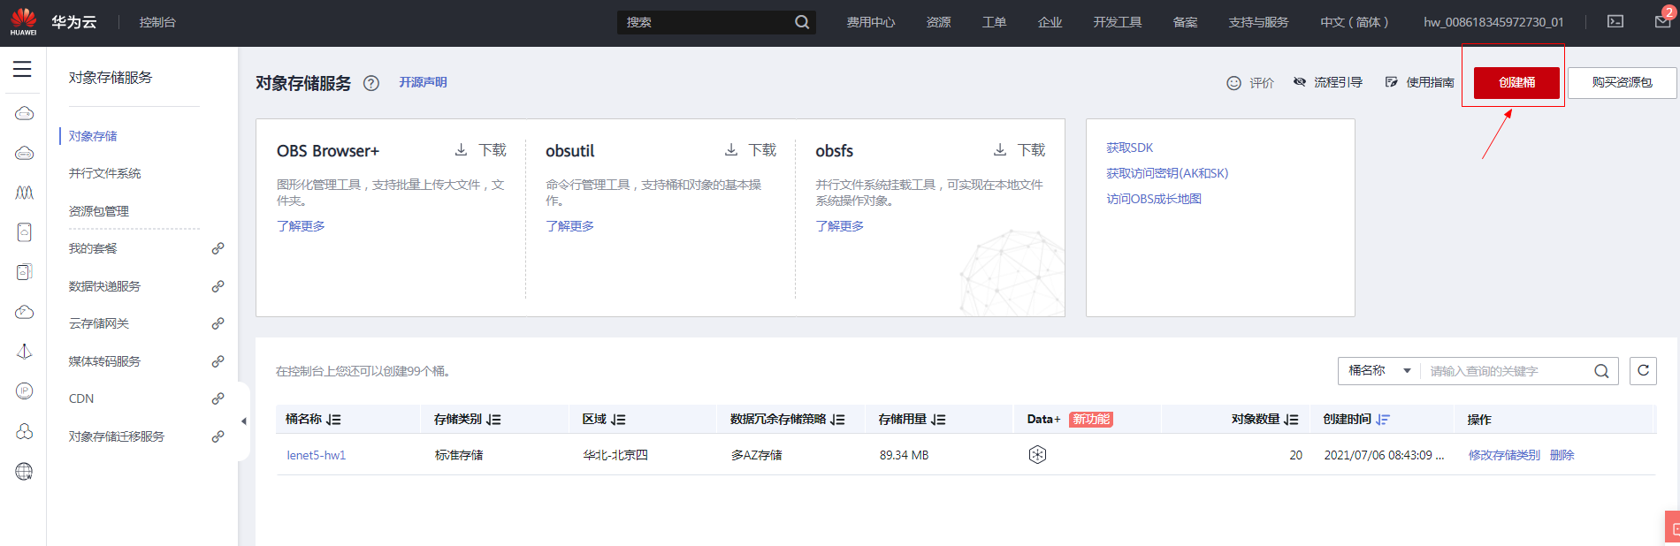This screenshot has height=546, width=1680.
Task: Click the download icon for obsutil
Action: (731, 150)
